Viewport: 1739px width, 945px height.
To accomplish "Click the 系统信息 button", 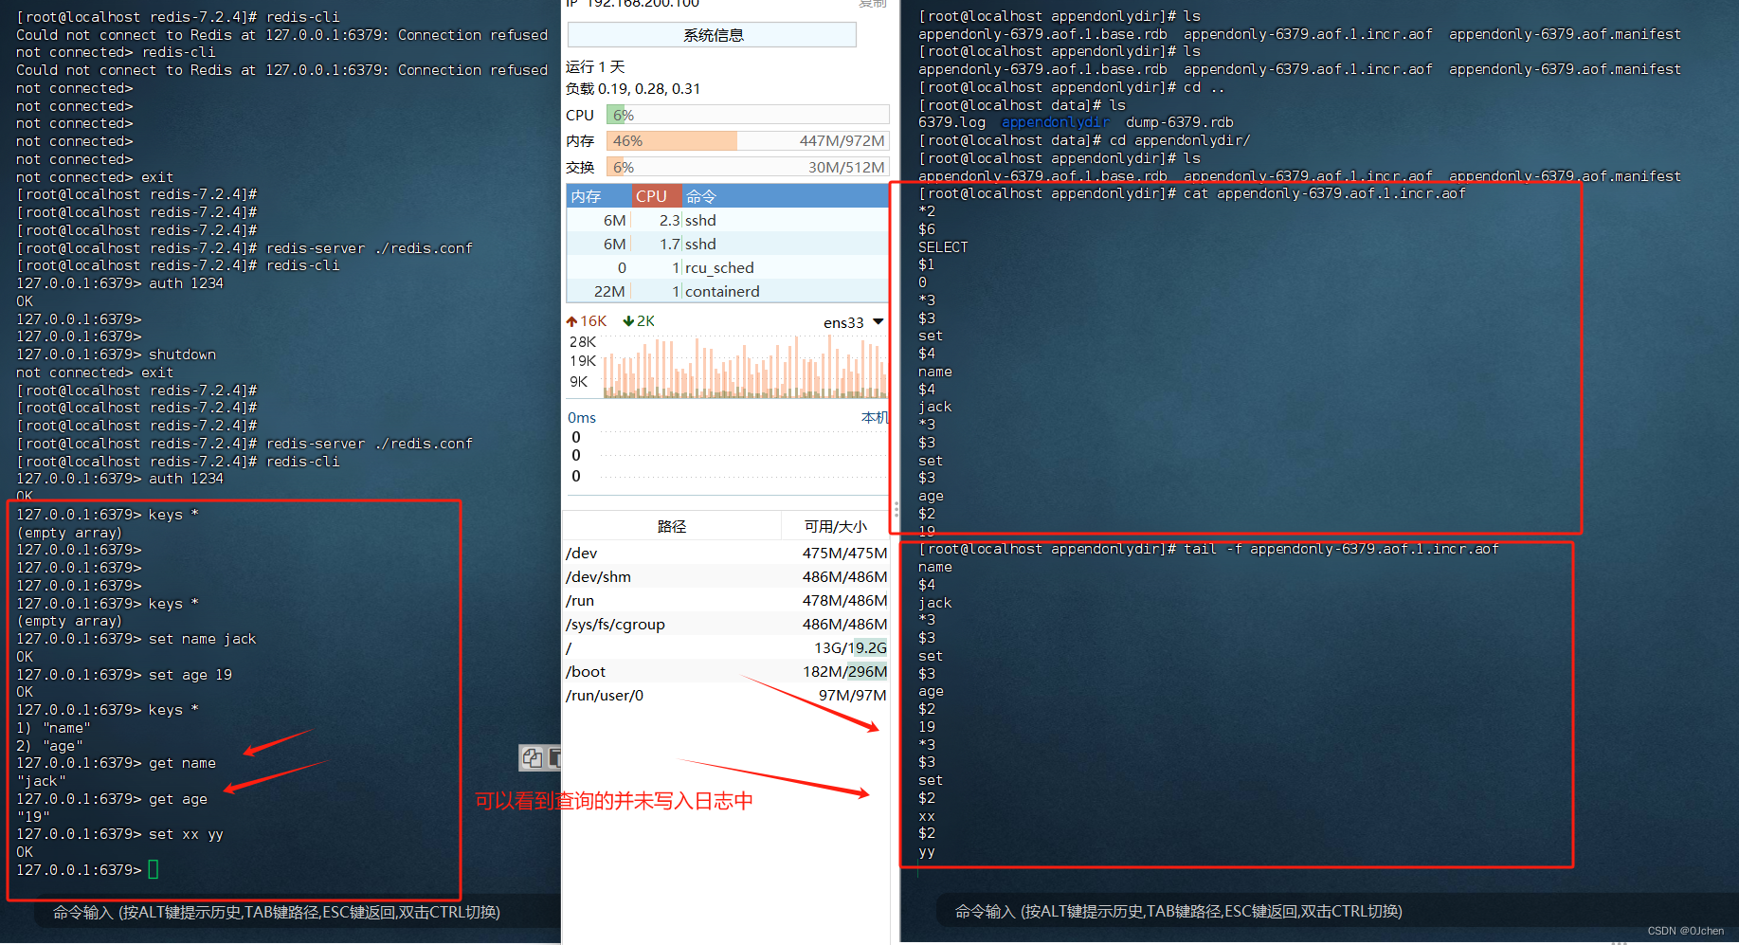I will click(712, 35).
